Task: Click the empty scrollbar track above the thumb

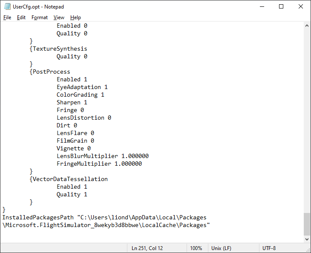Action: click(x=307, y=119)
